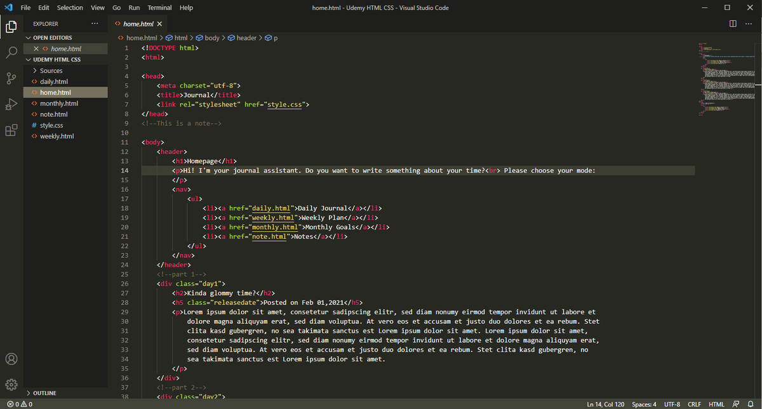762x409 pixels.
Task: Collapse the UDEMY HTML CSS folder section
Action: point(28,60)
